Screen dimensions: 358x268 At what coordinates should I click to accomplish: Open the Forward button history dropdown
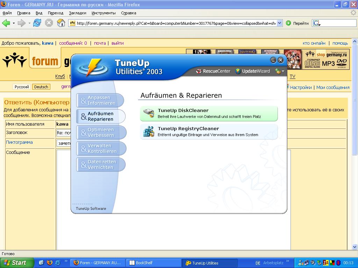29,23
